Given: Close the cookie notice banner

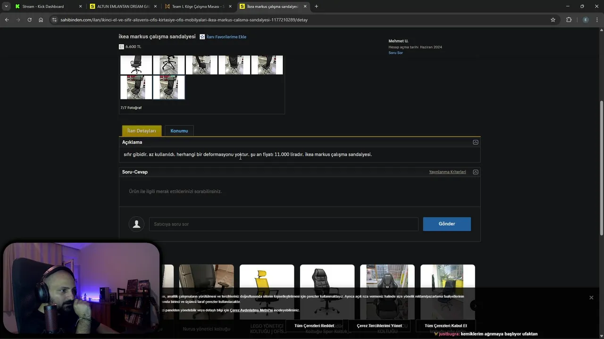Looking at the screenshot, I should (x=591, y=298).
